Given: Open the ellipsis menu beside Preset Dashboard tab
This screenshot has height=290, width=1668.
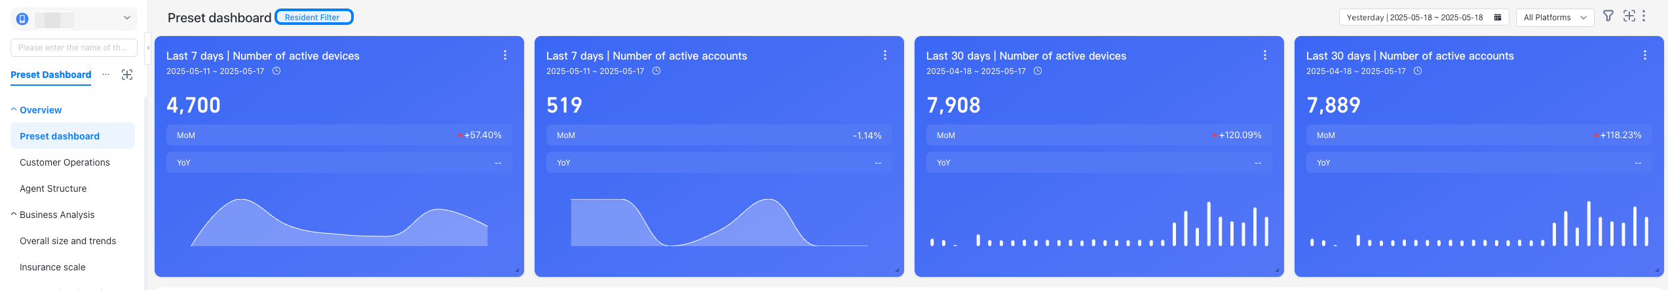Looking at the screenshot, I should coord(106,75).
